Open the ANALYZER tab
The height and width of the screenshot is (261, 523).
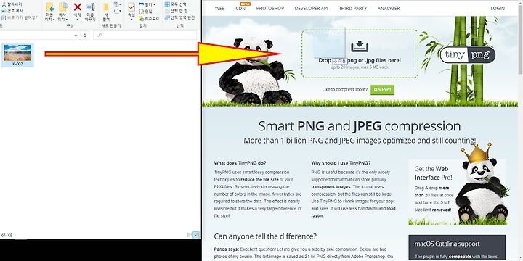(x=389, y=8)
